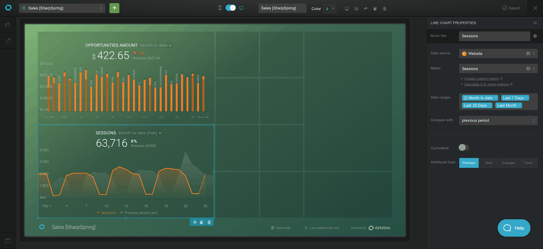The image size is (543, 249).
Task: Click the move handle icon below Sessions block
Action: pyautogui.click(x=195, y=222)
